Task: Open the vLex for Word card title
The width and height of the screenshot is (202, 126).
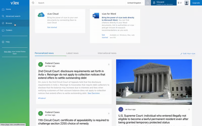Action: click(109, 14)
